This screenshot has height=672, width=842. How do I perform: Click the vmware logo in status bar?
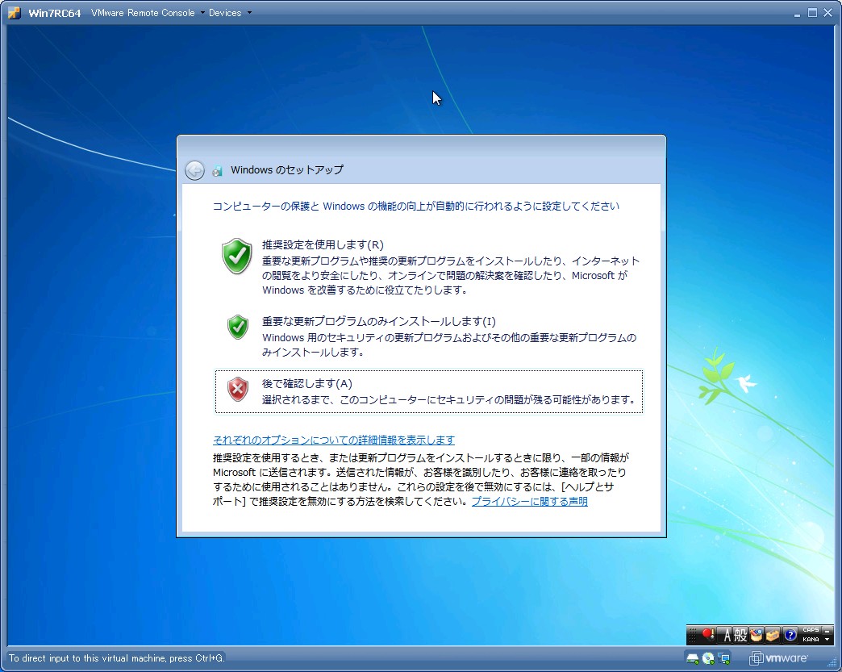pyautogui.click(x=778, y=658)
